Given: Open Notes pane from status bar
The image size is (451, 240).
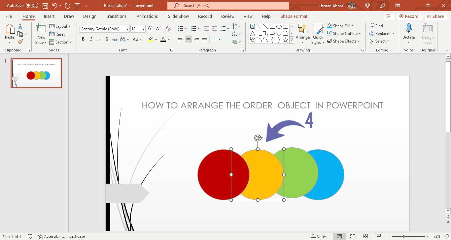Looking at the screenshot, I should (x=319, y=236).
